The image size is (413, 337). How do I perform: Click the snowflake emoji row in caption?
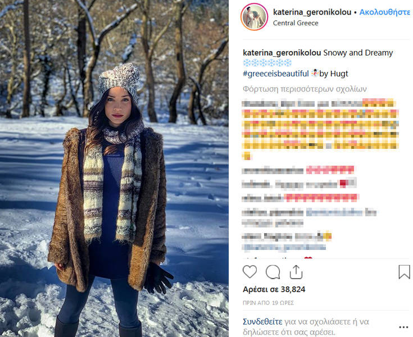click(267, 63)
